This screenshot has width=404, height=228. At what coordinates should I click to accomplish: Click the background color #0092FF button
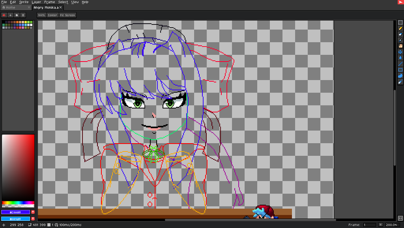click(15, 219)
